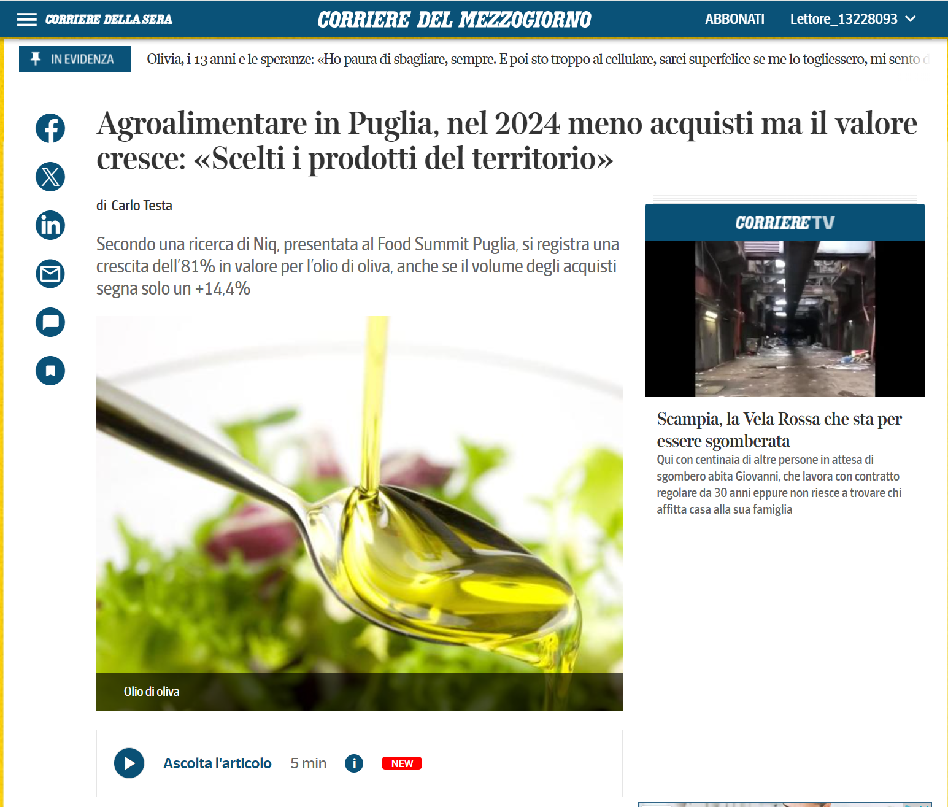The height and width of the screenshot is (807, 948).
Task: Play the Scampia video thumbnail
Action: 785,319
